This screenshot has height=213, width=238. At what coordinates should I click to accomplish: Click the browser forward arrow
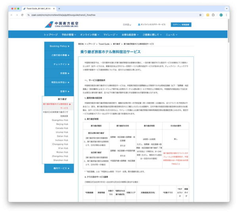pyautogui.click(x=17, y=15)
